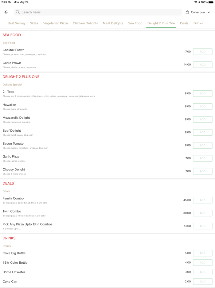The image size is (215, 288).
Task: Open the Twin Combo item details
Action: [x=12, y=212]
